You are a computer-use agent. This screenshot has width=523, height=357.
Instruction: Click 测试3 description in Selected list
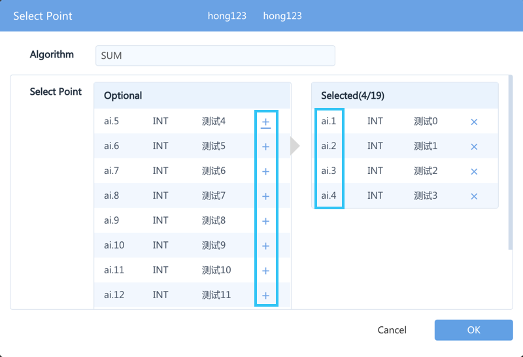pos(426,195)
